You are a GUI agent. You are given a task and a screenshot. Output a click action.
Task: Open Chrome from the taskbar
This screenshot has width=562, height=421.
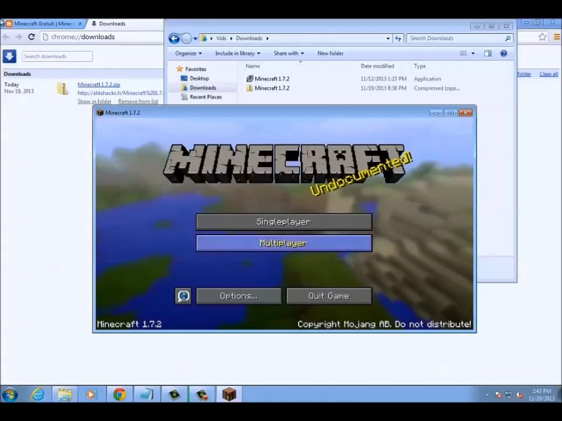pyautogui.click(x=119, y=395)
